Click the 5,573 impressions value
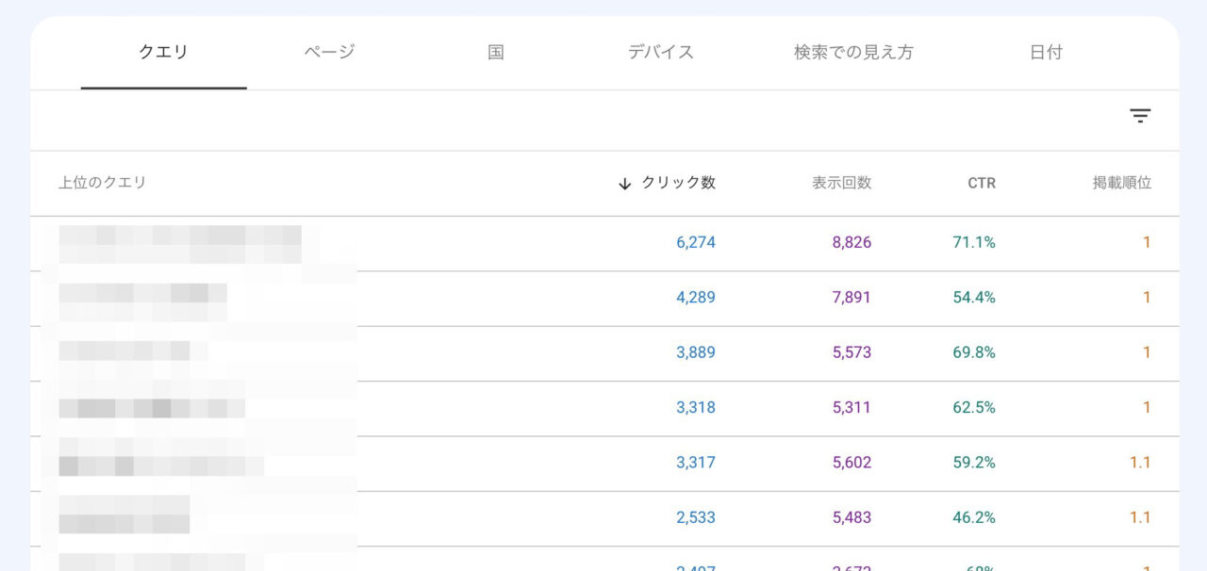This screenshot has height=571, width=1207. click(852, 352)
